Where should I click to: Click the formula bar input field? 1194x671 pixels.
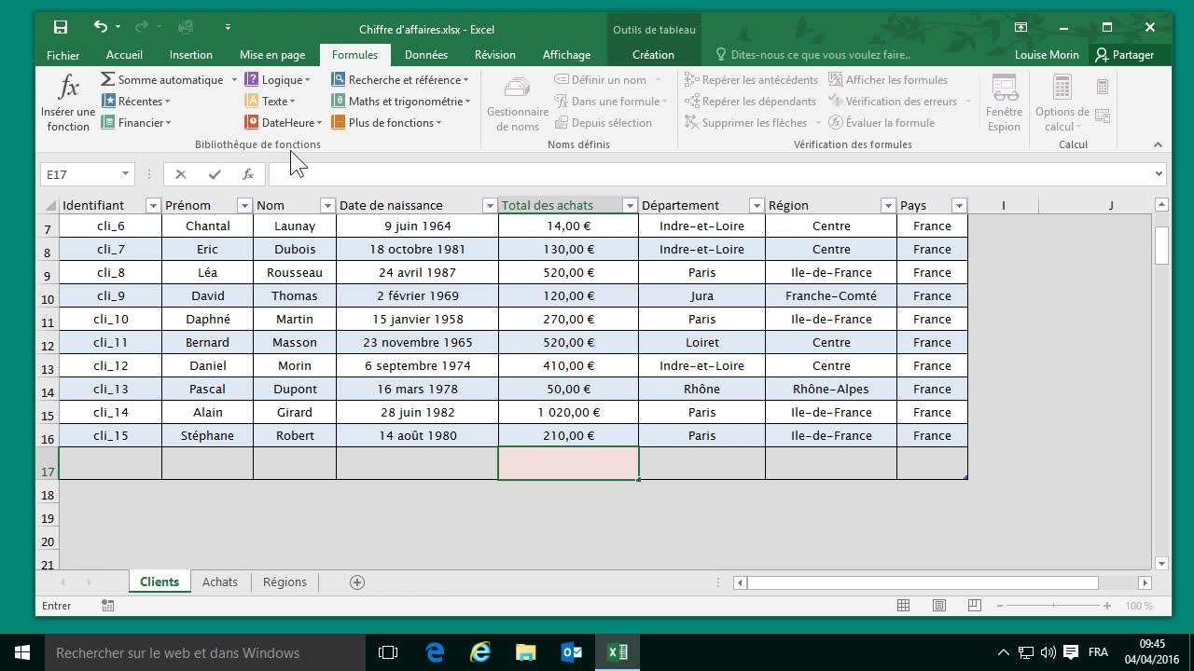(x=709, y=174)
